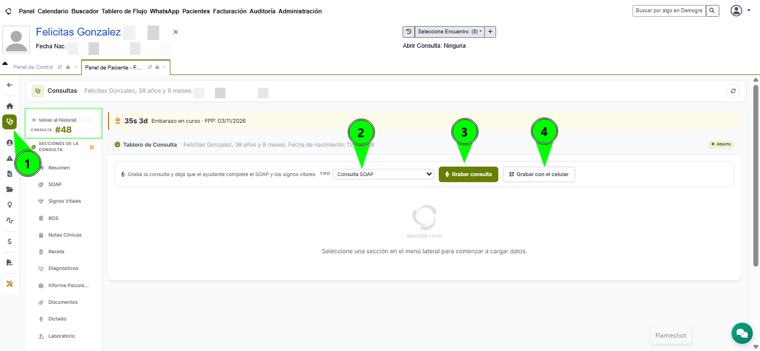Click the OpenEMR logo icon at top left
The height and width of the screenshot is (351, 760).
point(8,11)
